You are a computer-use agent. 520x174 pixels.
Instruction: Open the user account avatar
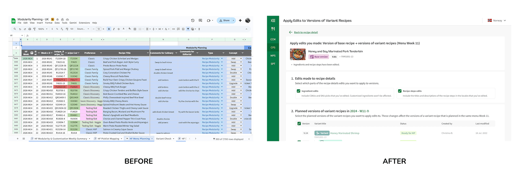click(248, 20)
